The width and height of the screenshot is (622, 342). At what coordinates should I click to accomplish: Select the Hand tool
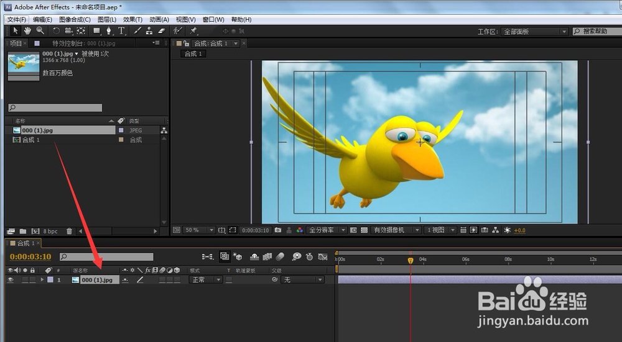(27, 30)
